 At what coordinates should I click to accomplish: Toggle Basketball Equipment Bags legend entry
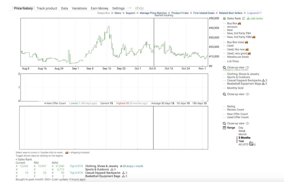click(x=244, y=84)
